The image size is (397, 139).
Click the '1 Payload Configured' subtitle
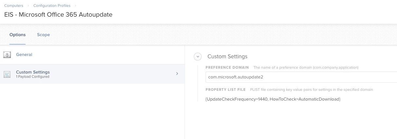click(33, 77)
